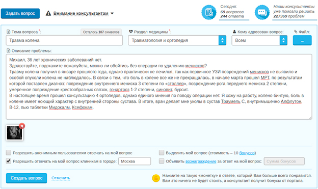
Task: Focus the 'Тема вопроса' input field
Action: point(64,40)
